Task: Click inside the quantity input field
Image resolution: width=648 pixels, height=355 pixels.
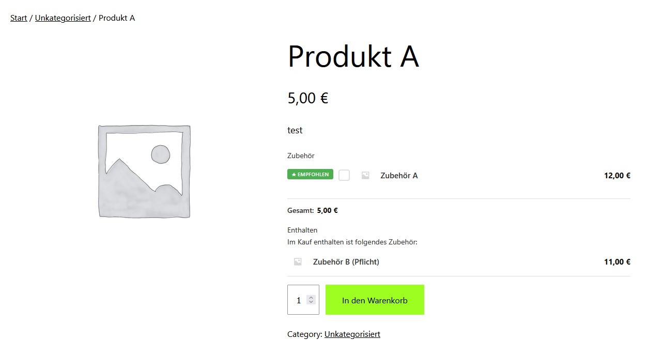Action: 300,300
